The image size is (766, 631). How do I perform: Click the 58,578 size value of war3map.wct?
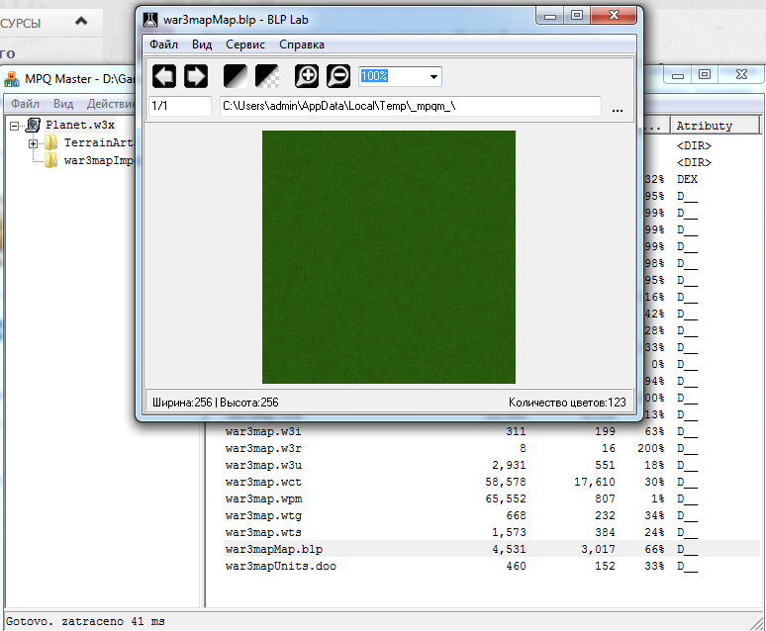(x=506, y=482)
